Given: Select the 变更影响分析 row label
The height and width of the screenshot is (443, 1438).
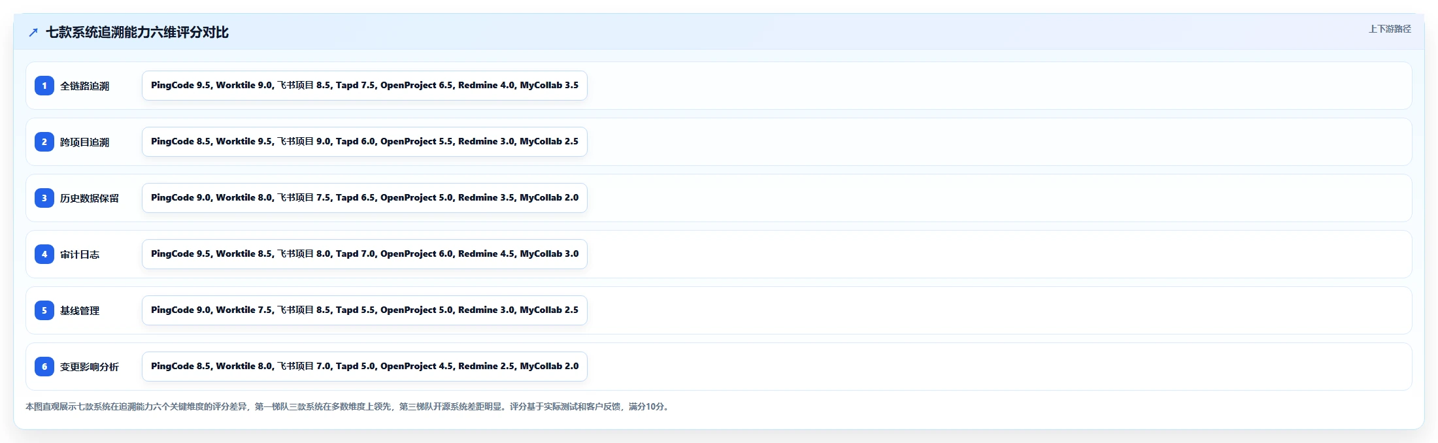Looking at the screenshot, I should 90,367.
